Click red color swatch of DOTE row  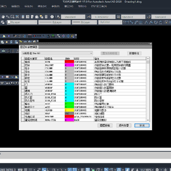[x=69, y=62]
